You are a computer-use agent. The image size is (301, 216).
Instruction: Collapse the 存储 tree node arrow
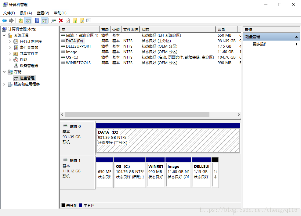[4, 72]
